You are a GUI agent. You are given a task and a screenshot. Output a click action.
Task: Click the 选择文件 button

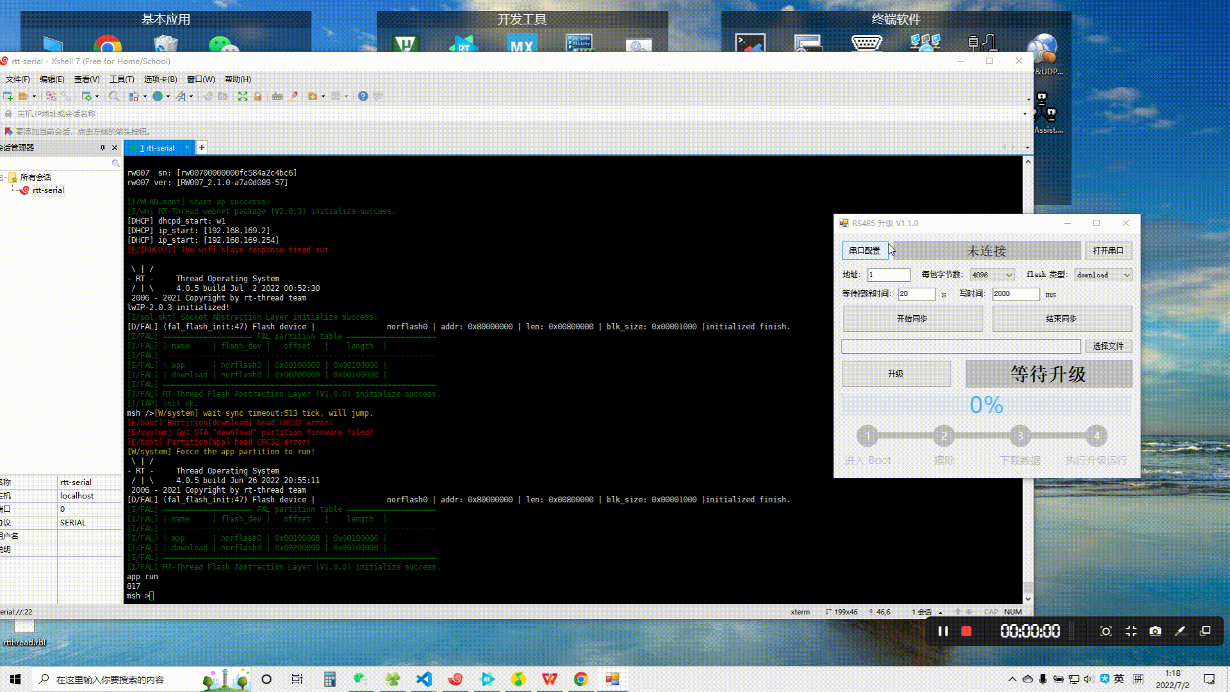point(1108,346)
